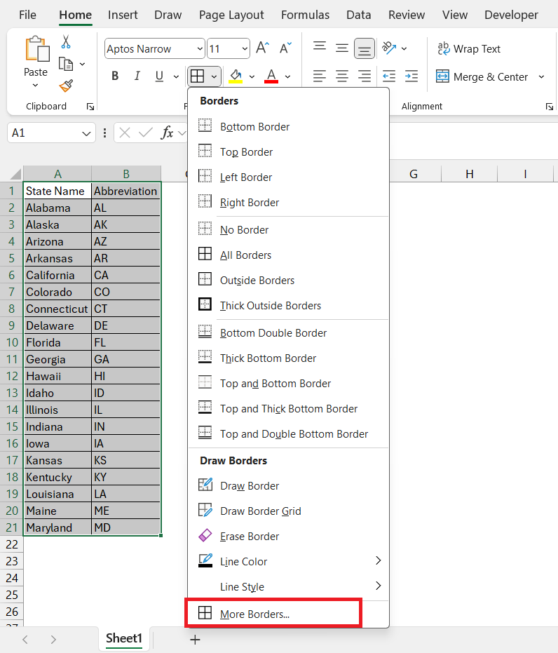Screen dimensions: 558x653
Task: Open the font name dropdown
Action: click(x=200, y=48)
